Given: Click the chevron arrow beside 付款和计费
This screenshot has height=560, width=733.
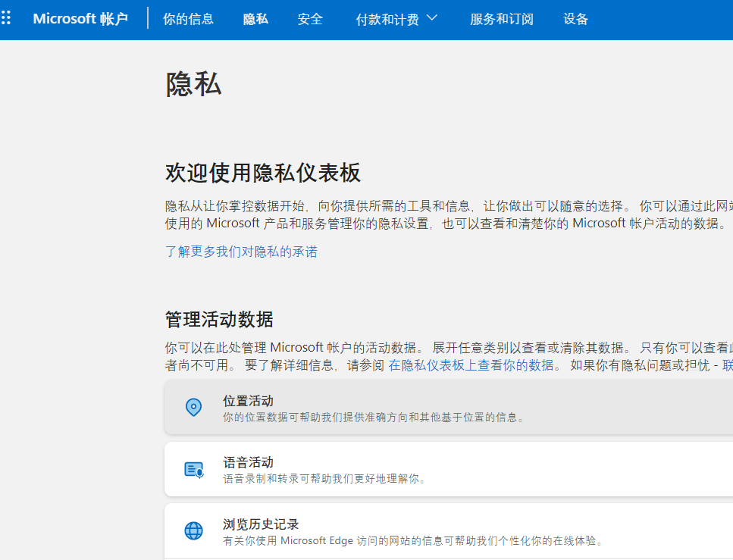Looking at the screenshot, I should 432,19.
